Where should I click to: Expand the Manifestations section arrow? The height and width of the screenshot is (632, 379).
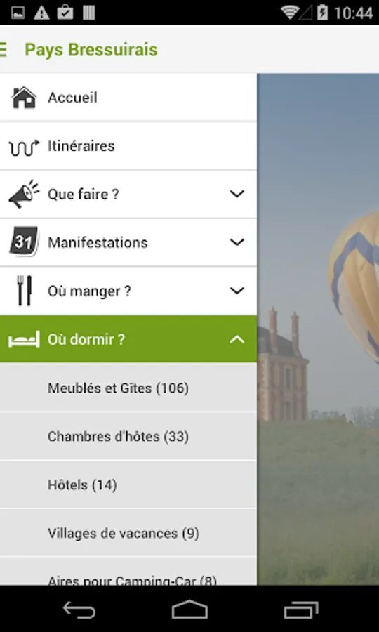[x=237, y=242]
